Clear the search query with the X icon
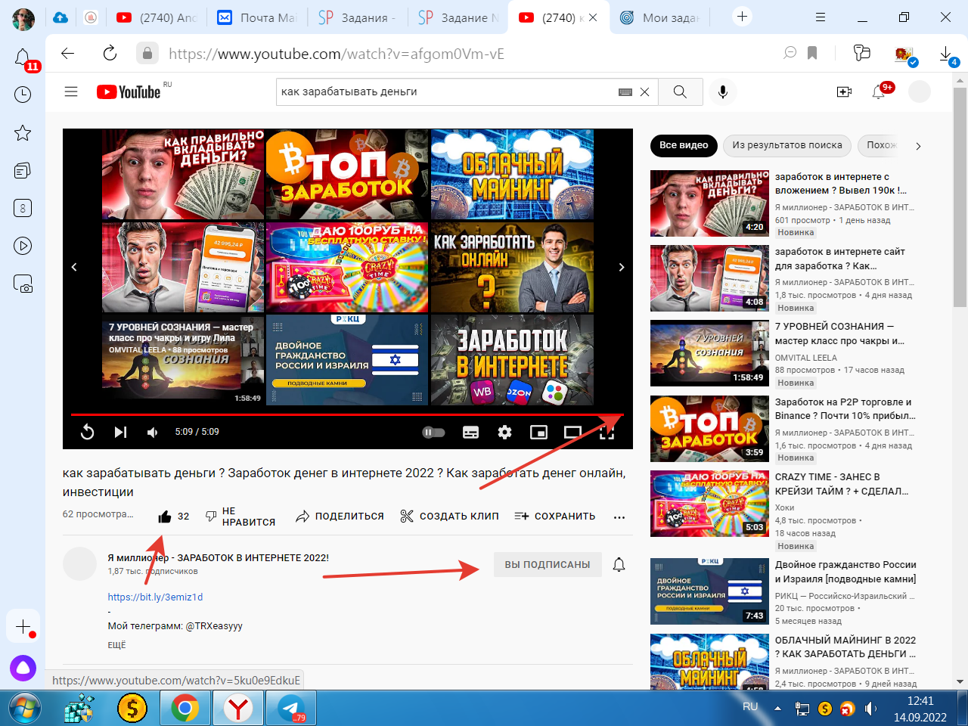 (x=644, y=92)
